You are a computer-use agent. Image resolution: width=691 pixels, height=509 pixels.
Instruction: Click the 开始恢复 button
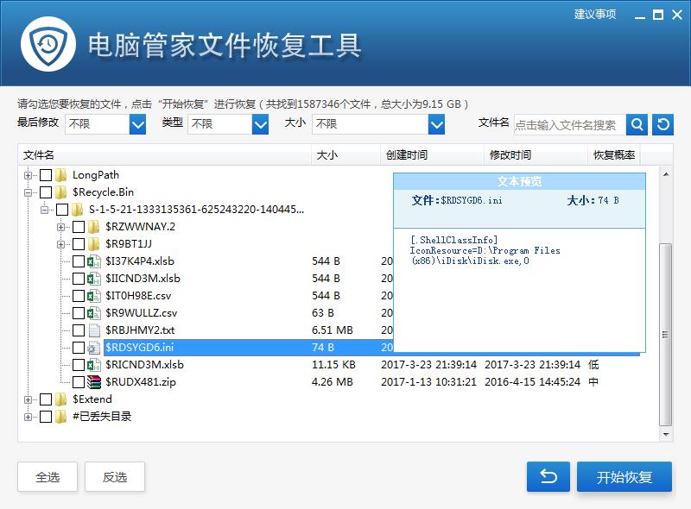624,477
